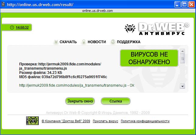
Task: Open the Политика конфиденциальности link
Action: point(145,121)
